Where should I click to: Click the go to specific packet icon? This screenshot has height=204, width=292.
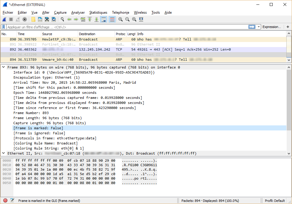pyautogui.click(x=83, y=19)
